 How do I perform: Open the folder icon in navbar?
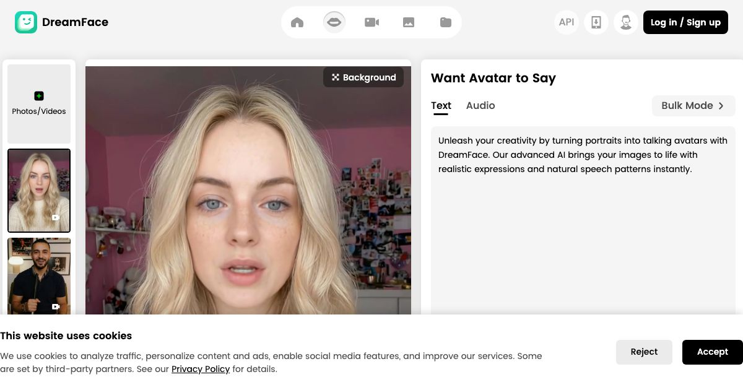click(x=446, y=22)
